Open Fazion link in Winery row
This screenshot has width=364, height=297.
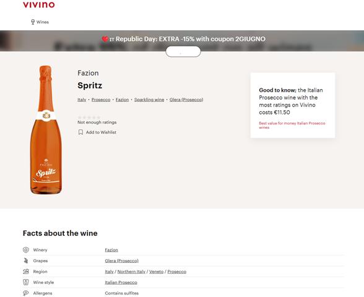[111, 250]
